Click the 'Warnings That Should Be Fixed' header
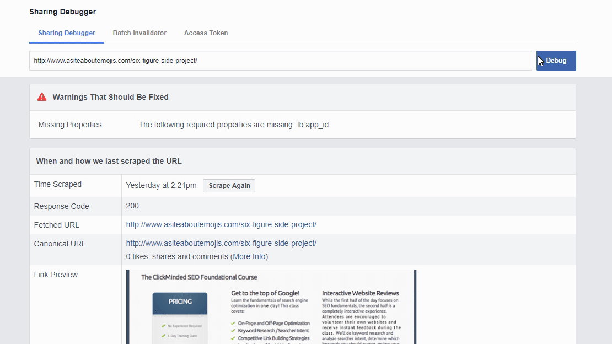 click(x=110, y=97)
